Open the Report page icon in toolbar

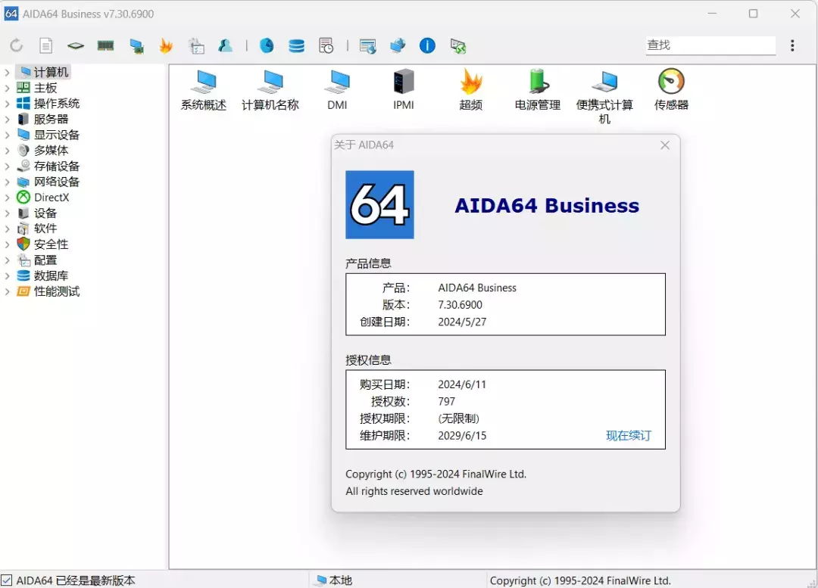[x=46, y=46]
